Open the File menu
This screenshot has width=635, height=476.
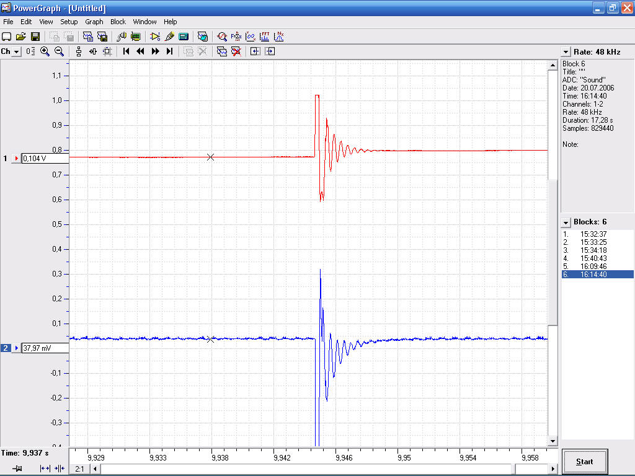tap(8, 22)
